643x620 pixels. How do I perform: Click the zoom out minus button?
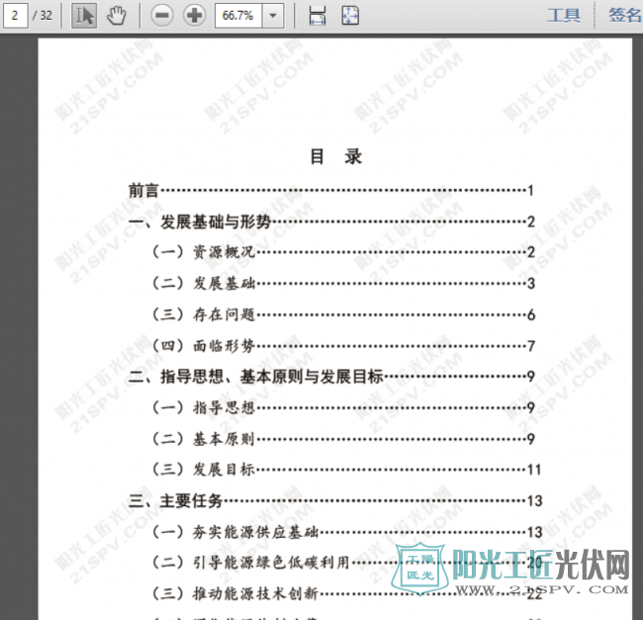[x=163, y=16]
